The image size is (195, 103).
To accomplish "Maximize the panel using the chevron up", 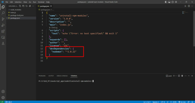I will point(189,76).
